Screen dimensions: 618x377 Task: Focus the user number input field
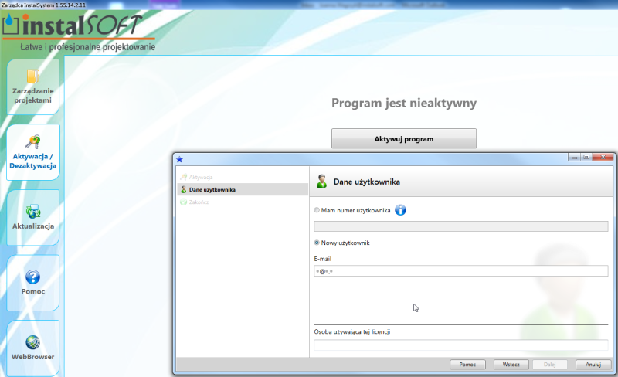[460, 226]
